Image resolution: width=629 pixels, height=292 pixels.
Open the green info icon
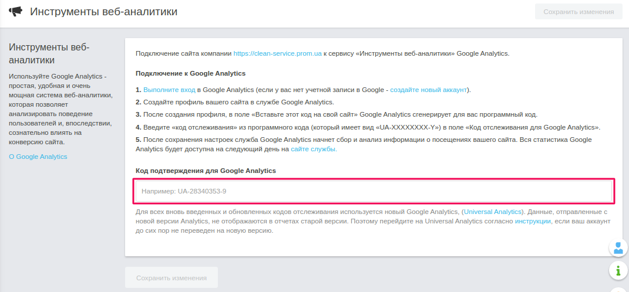(x=618, y=270)
